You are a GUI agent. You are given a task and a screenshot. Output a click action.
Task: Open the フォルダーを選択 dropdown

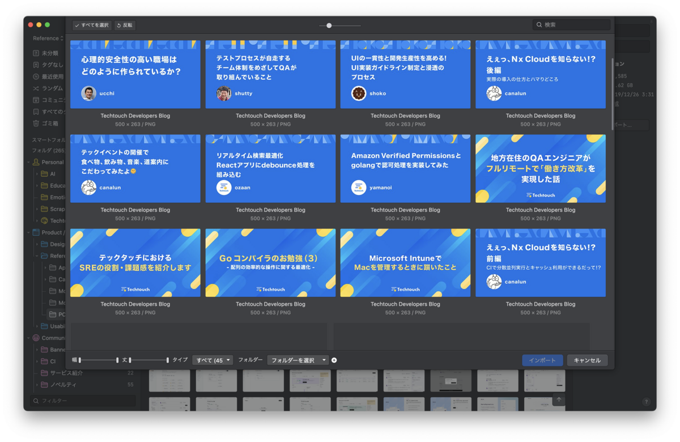[298, 360]
